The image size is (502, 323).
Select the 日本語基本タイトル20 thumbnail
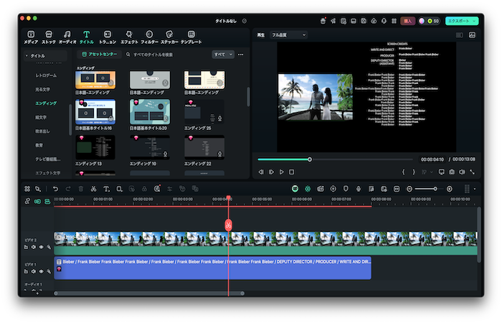pos(149,111)
